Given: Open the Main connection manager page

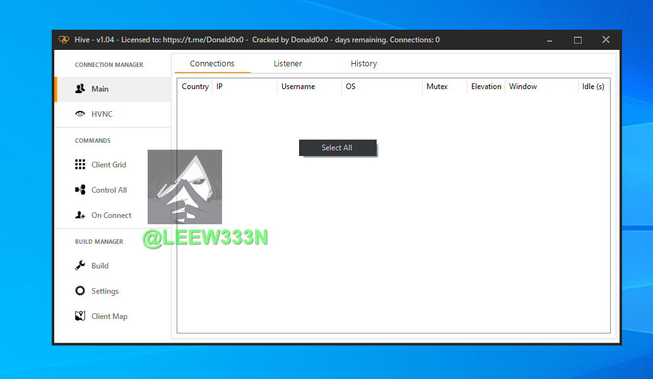Looking at the screenshot, I should click(100, 89).
